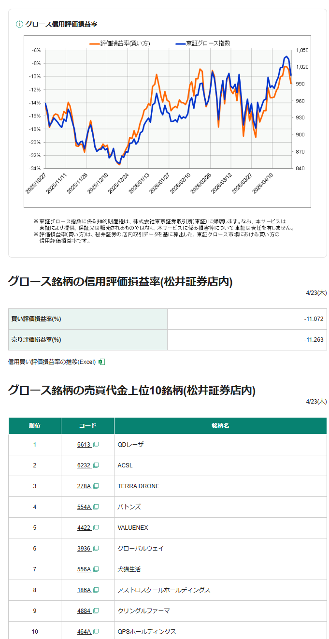Click the copy icon beside code 278A

pyautogui.click(x=96, y=486)
